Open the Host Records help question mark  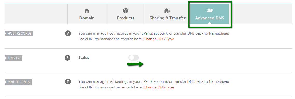[68, 34]
